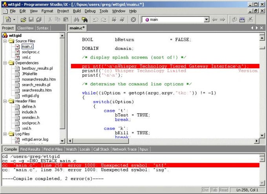Select the main.c* editor tab

(x=77, y=28)
